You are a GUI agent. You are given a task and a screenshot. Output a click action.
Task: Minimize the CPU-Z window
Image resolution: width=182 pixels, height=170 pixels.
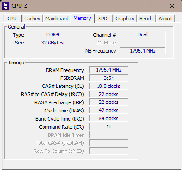pyautogui.click(x=131, y=6)
